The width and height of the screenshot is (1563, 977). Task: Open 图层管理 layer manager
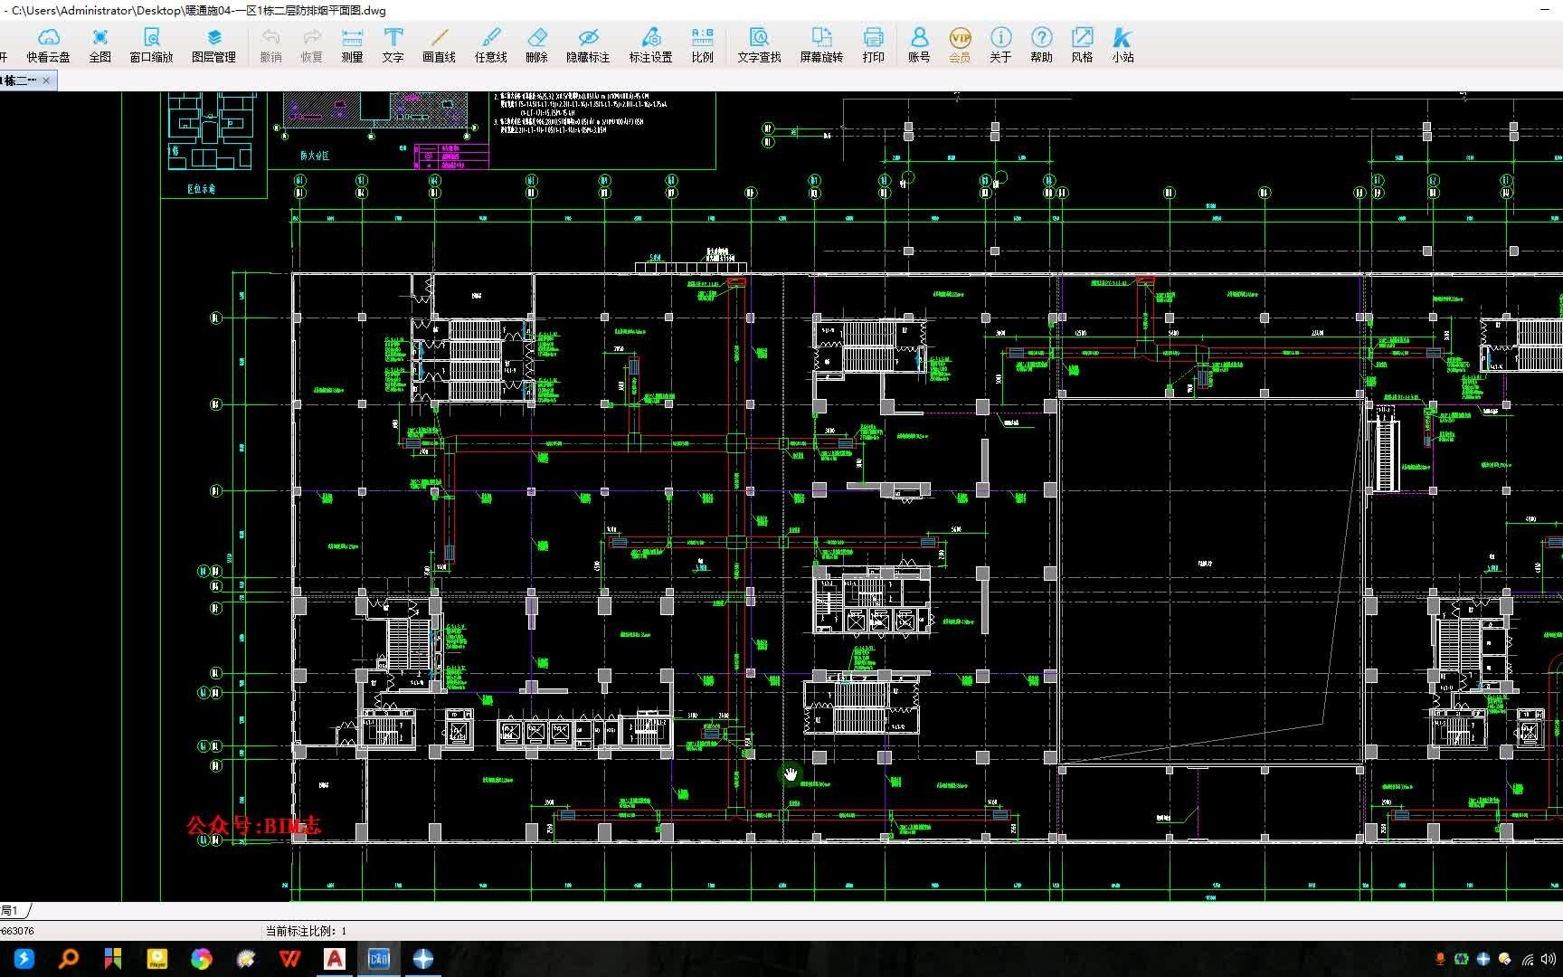click(213, 44)
